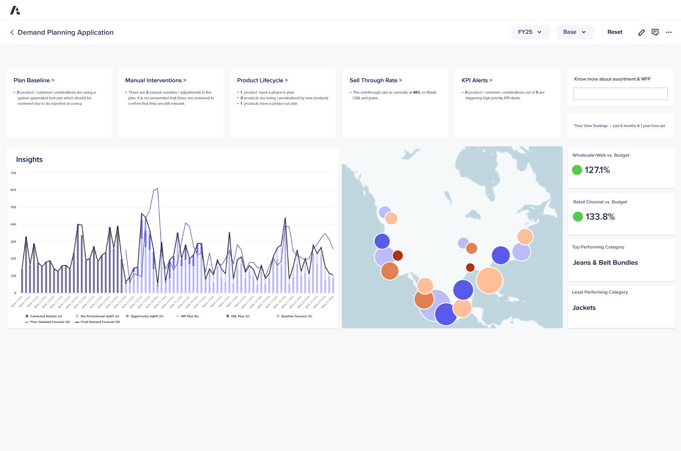
Task: Open the Sell Through Rate section
Action: pos(376,80)
